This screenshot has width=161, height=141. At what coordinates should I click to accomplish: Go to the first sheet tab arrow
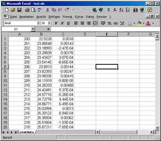point(4,132)
